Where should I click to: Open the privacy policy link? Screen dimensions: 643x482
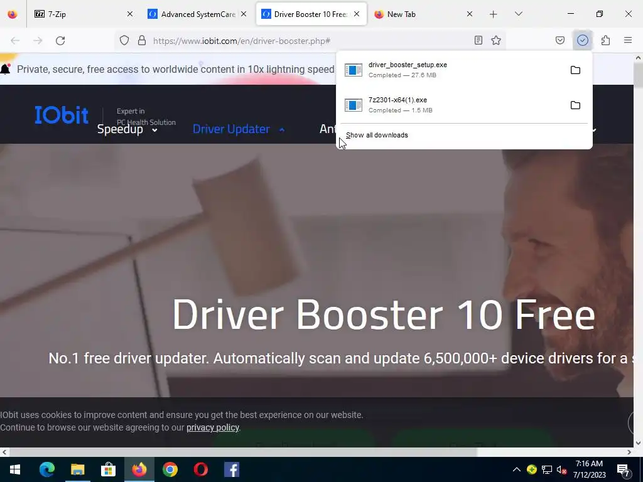[x=213, y=427]
